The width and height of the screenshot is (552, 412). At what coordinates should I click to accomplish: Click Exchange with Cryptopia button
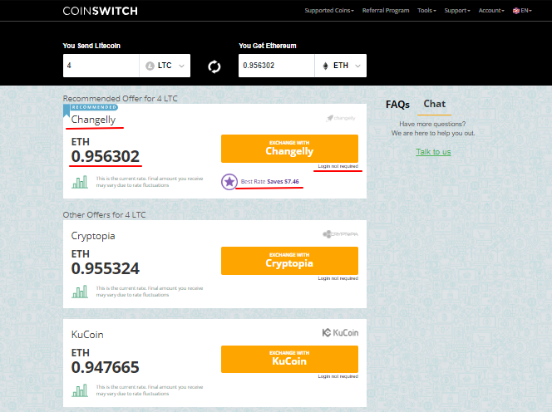pos(289,261)
